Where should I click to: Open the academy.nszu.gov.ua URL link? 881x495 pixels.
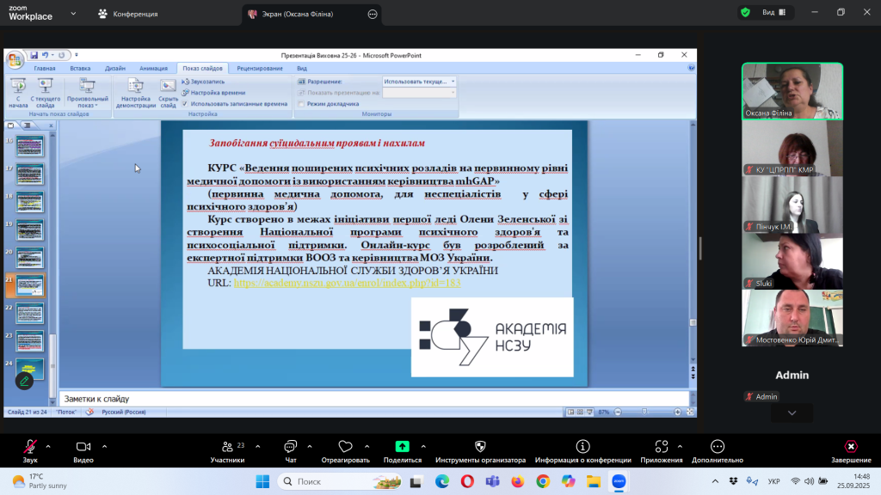tap(347, 283)
